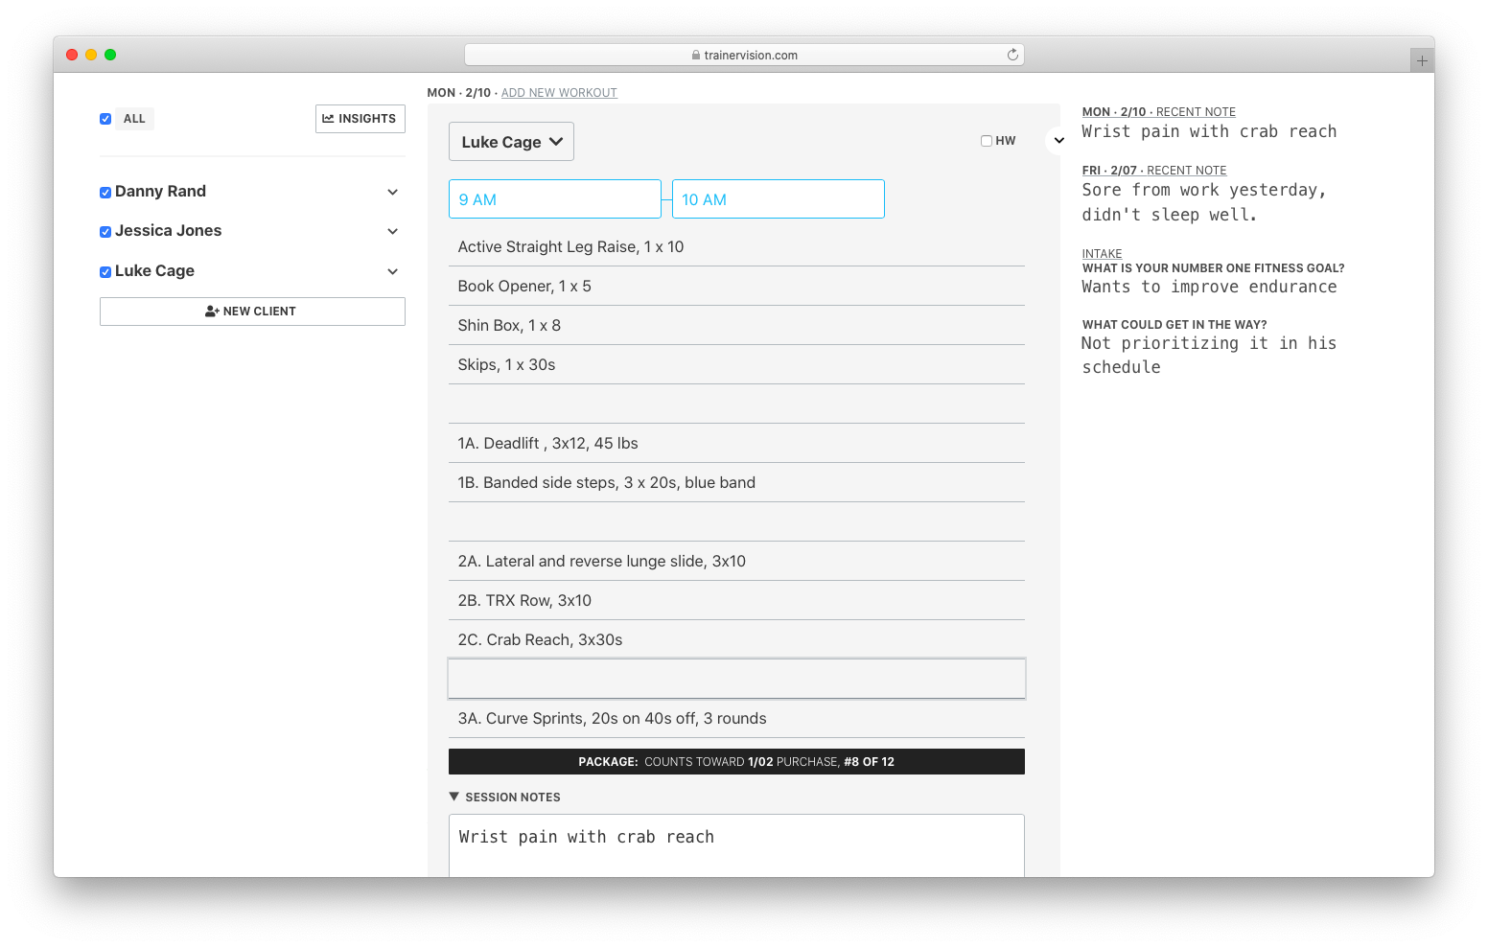Select the Active Straight Leg Raise row
Screen dimensions: 1488x948
(736, 247)
